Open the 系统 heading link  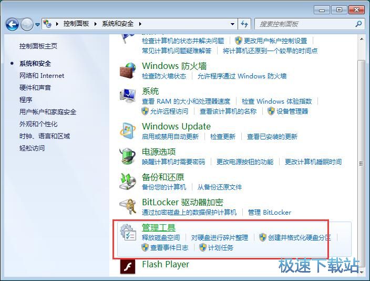(x=150, y=91)
